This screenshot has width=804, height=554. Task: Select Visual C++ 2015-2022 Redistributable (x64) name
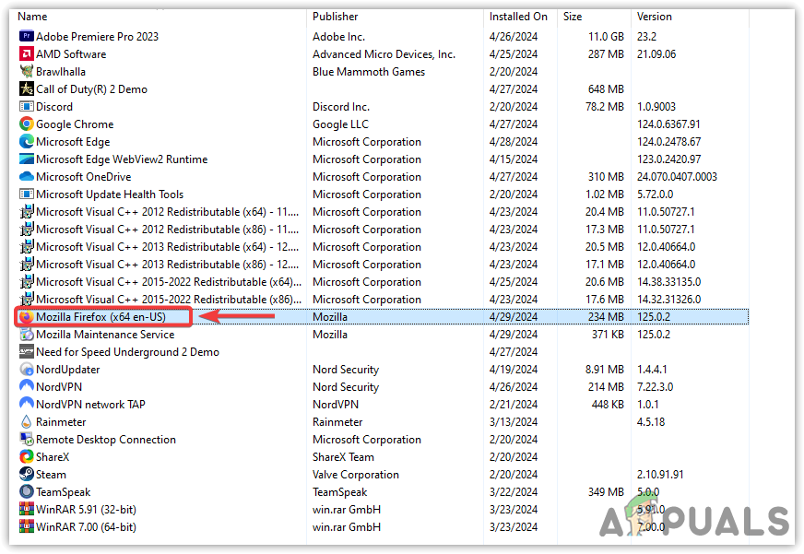pos(169,282)
